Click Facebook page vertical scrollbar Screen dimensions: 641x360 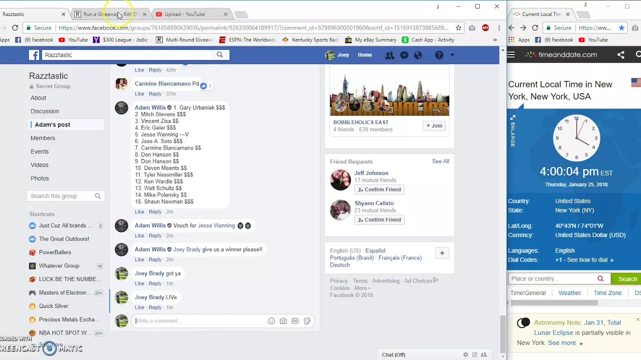[x=503, y=334]
